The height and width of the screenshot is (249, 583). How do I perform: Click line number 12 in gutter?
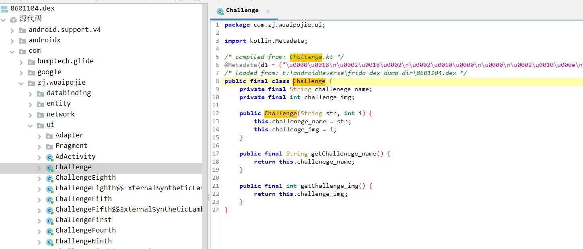(216, 113)
